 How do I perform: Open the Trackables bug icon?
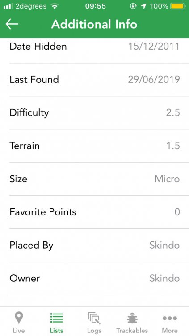(x=132, y=318)
